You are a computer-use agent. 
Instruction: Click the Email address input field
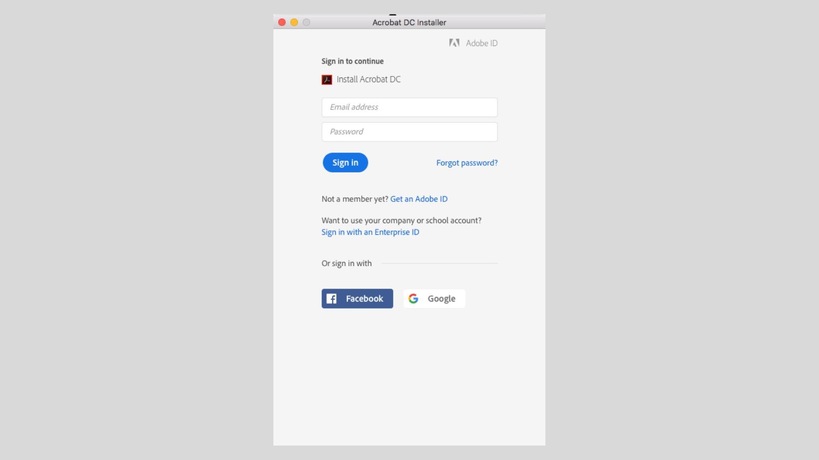(x=409, y=107)
